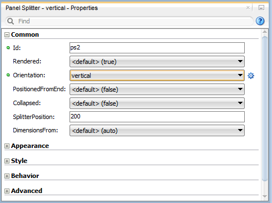Open the help icon next to Find
This screenshot has width=272, height=203.
pos(260,21)
